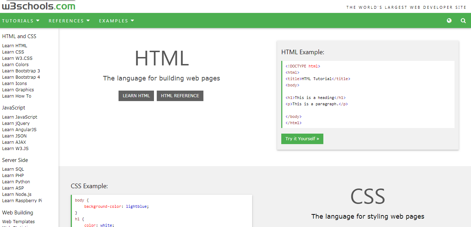Click the "body {" CSS code line
471x227 pixels.
pos(82,200)
